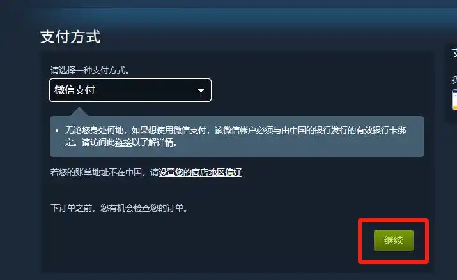Click the 支付方式 page heading
Viewport: 457px width, 280px height.
click(70, 37)
